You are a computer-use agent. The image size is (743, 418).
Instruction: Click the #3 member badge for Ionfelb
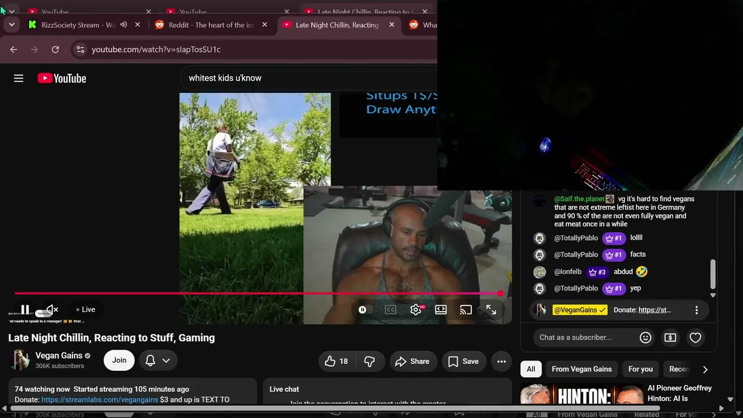(x=597, y=272)
